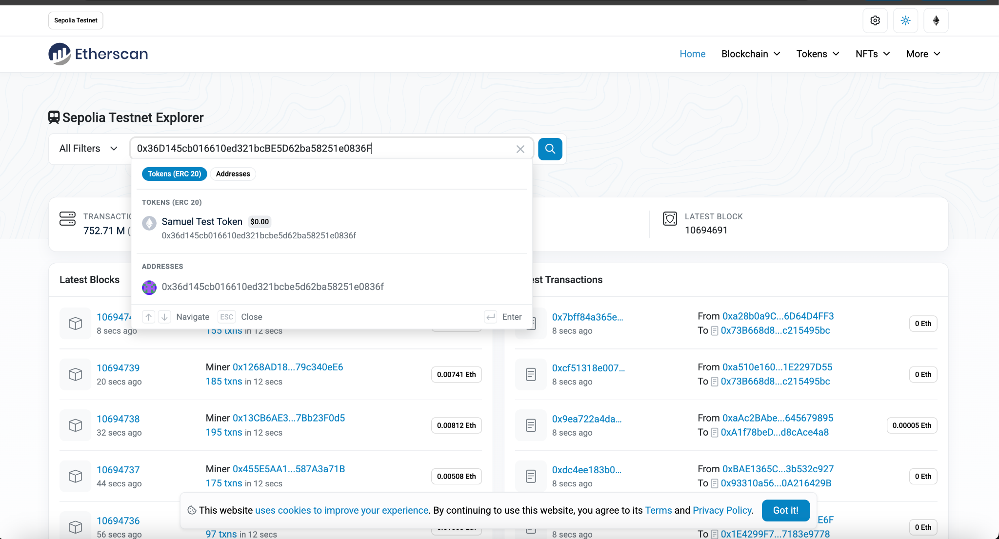
Task: Open 175 txns link
Action: pyautogui.click(x=224, y=483)
